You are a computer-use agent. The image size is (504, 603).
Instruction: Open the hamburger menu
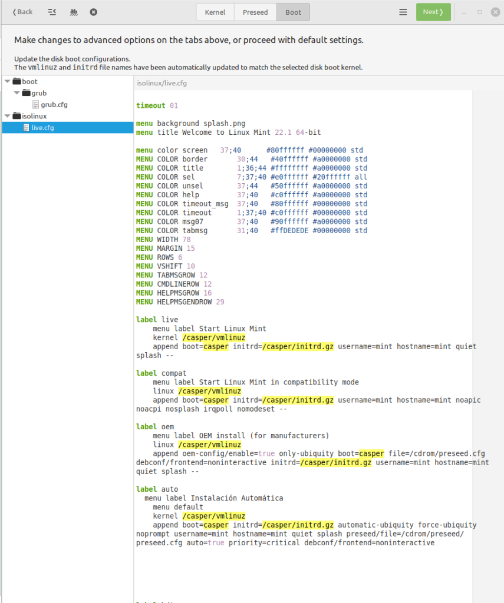pyautogui.click(x=403, y=12)
